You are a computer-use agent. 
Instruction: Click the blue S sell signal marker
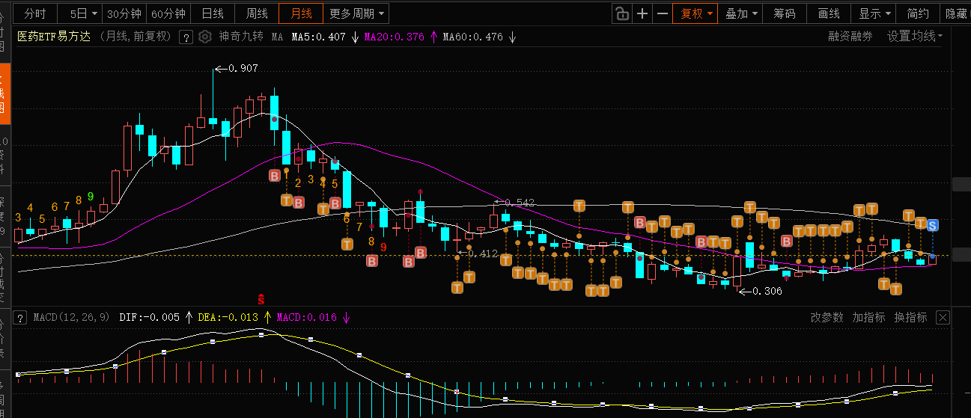pos(932,225)
